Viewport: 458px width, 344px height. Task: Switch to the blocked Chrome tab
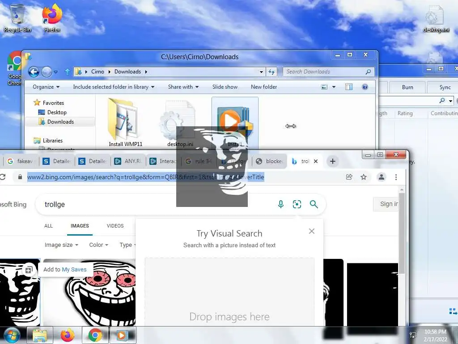pos(269,161)
